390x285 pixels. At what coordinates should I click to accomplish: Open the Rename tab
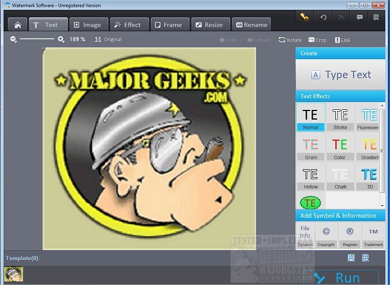(251, 24)
